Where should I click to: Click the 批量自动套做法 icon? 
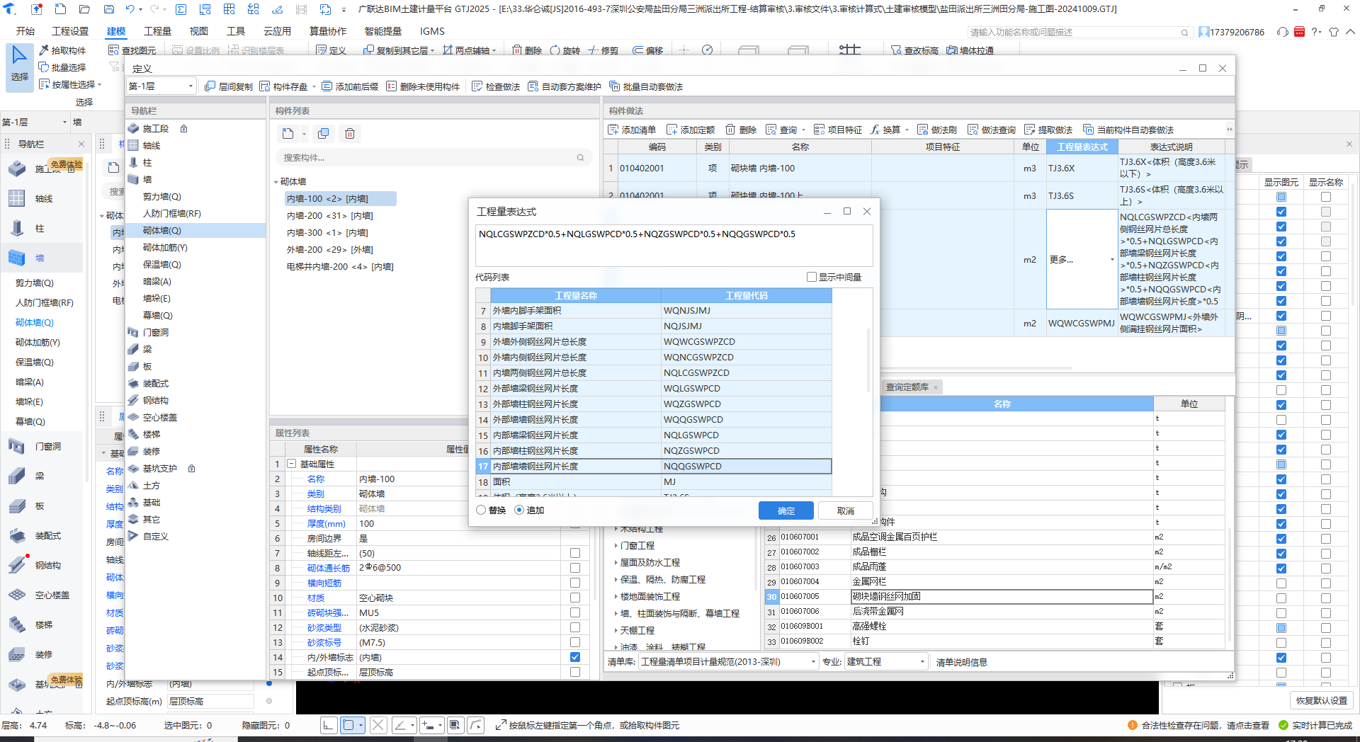click(646, 86)
